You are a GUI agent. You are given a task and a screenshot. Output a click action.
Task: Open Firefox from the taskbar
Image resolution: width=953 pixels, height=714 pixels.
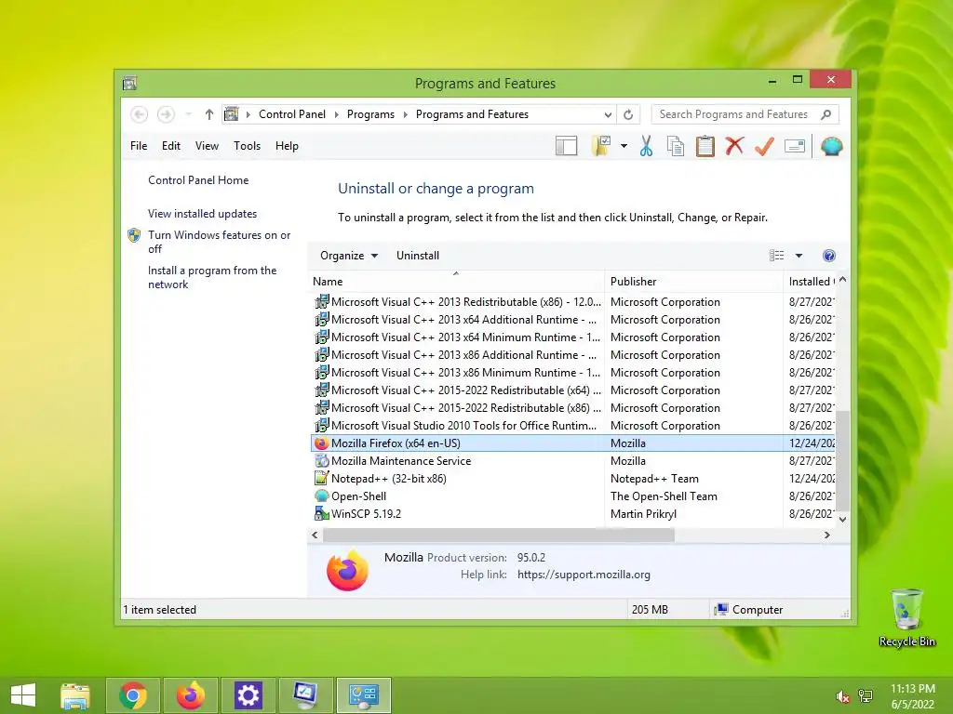point(190,695)
